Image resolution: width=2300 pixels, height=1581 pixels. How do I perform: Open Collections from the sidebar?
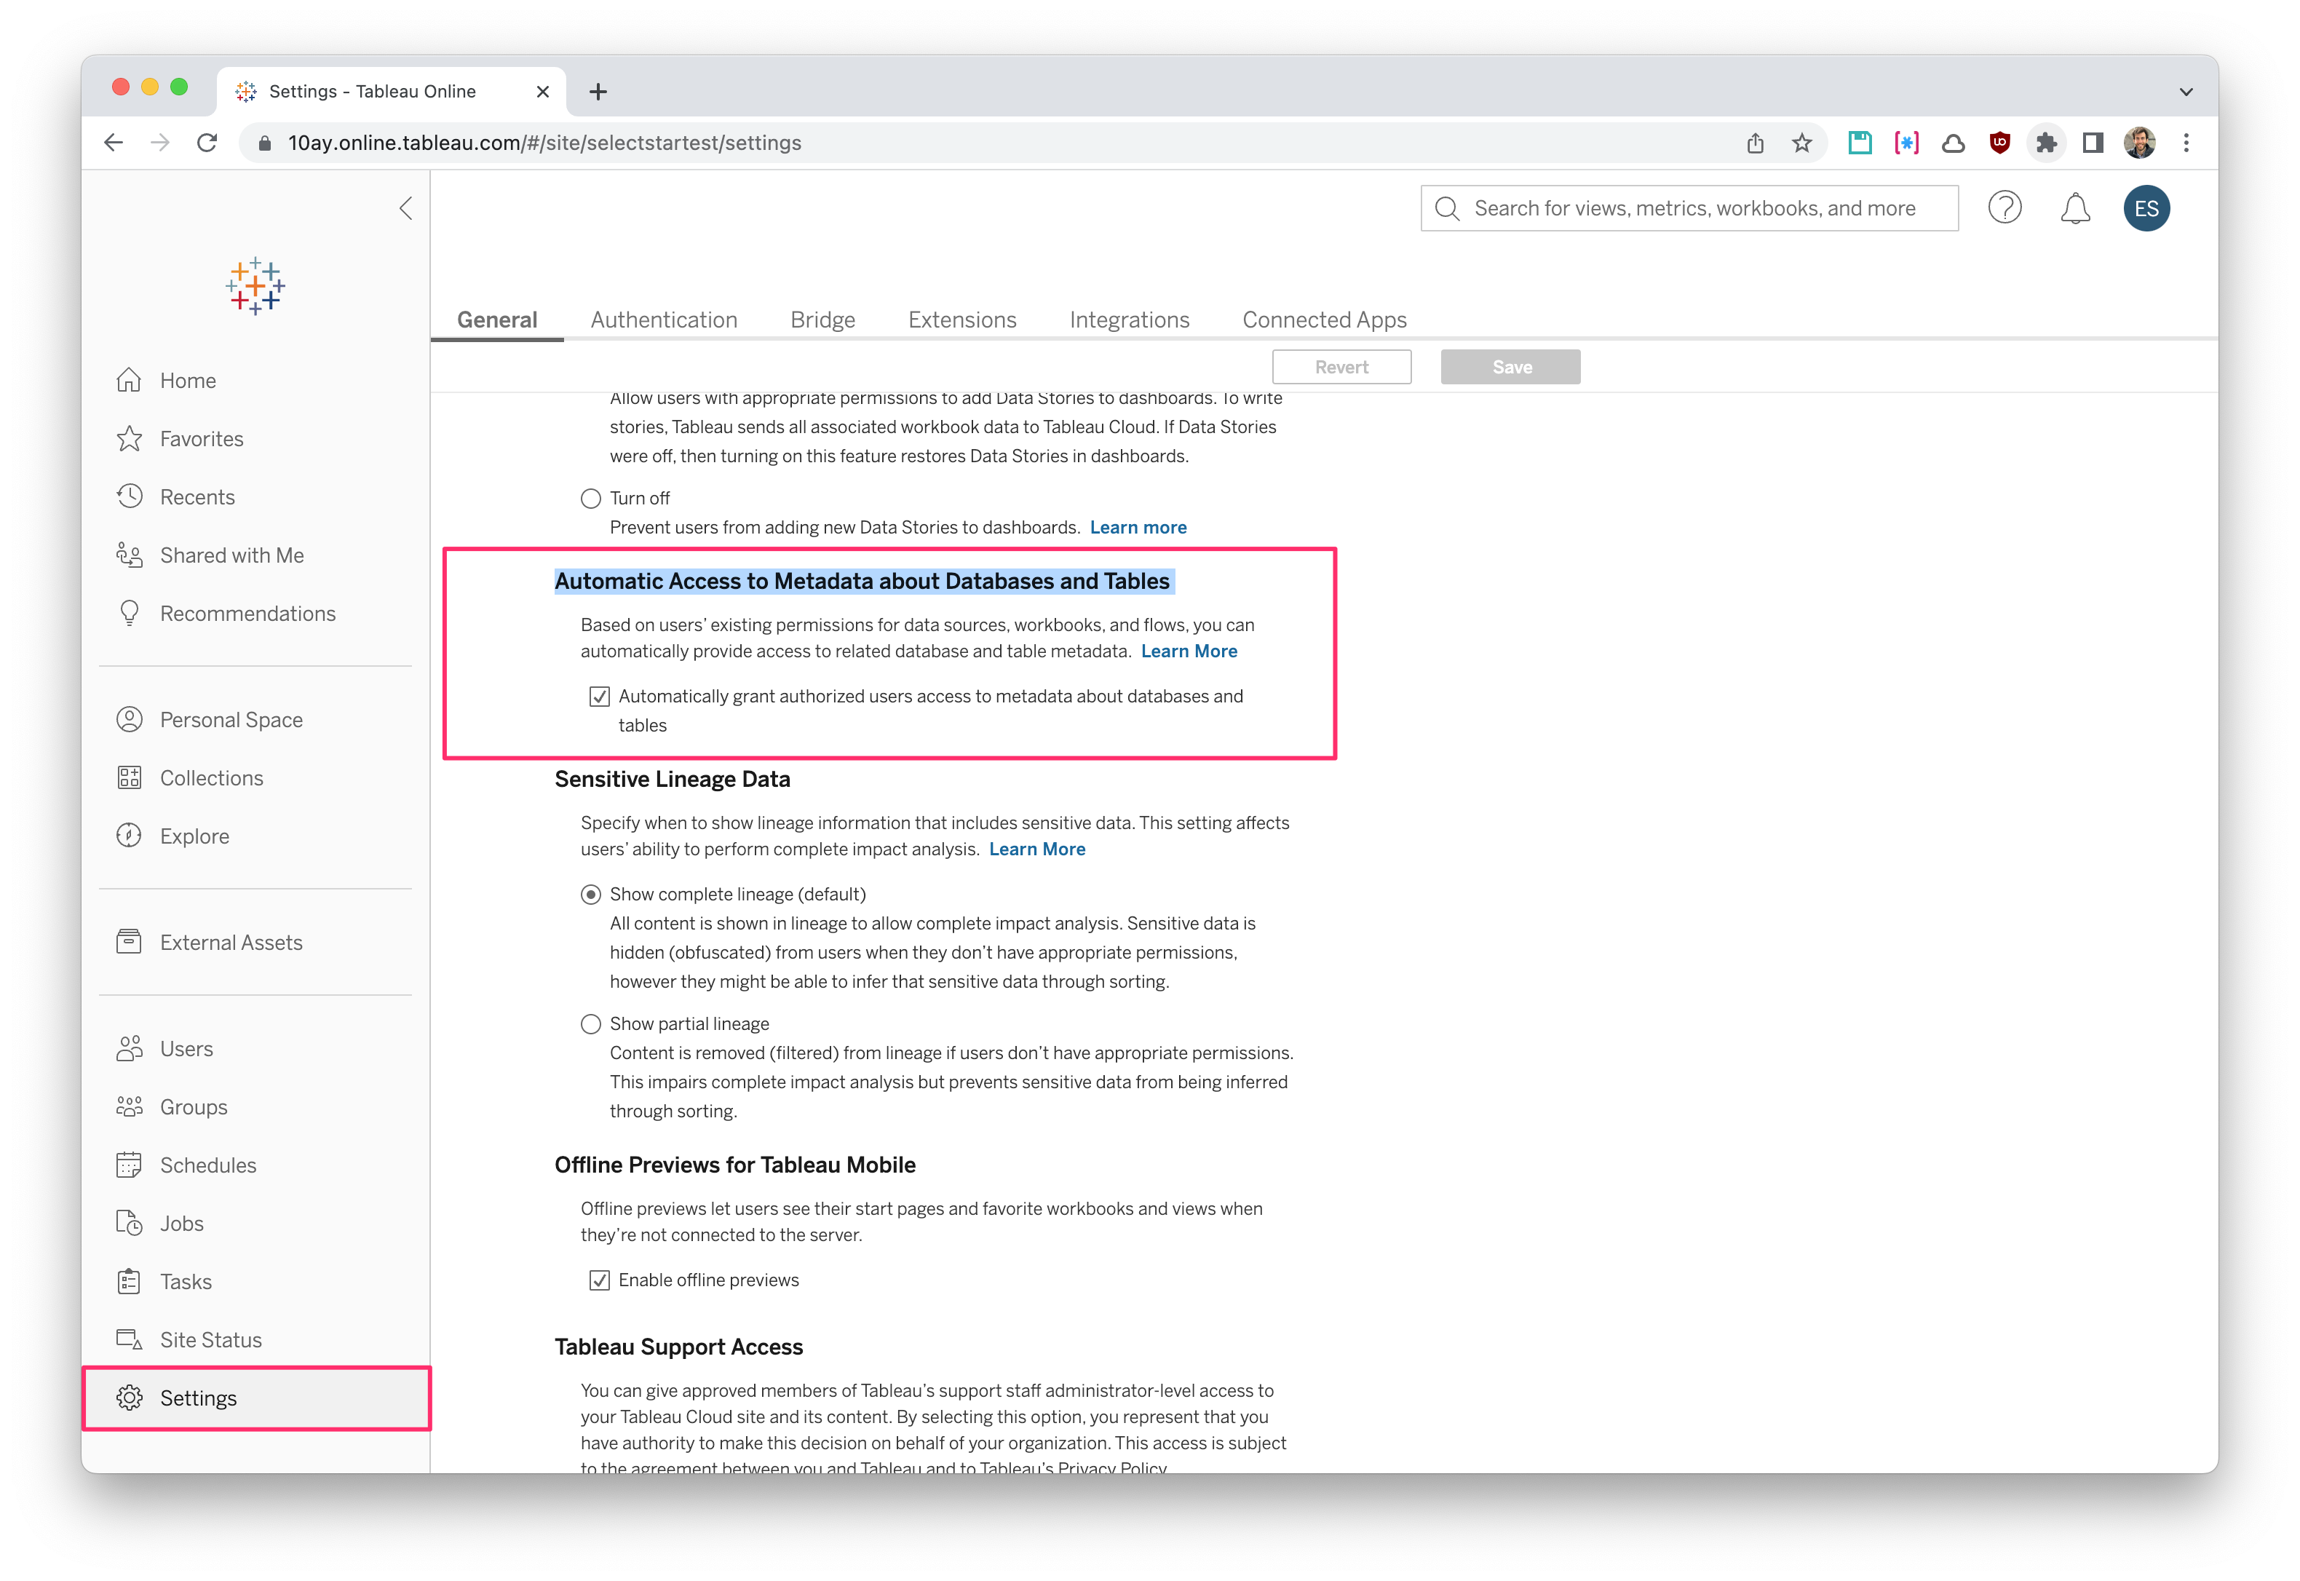[211, 777]
